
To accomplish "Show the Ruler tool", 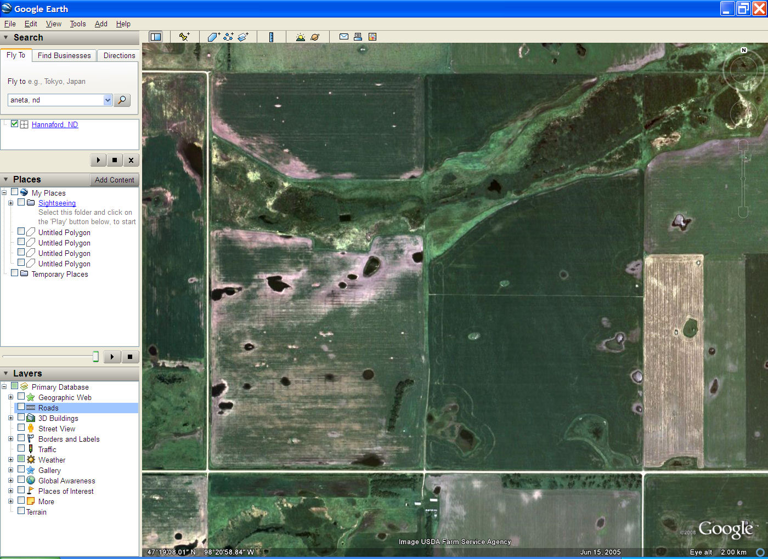I will coord(271,37).
